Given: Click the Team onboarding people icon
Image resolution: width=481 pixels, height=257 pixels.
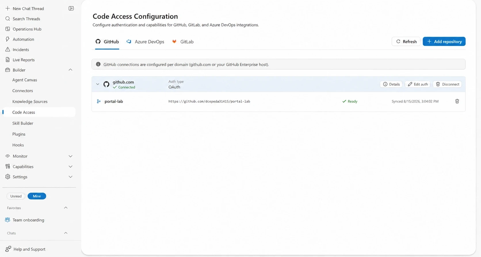Looking at the screenshot, I should click(x=7, y=220).
